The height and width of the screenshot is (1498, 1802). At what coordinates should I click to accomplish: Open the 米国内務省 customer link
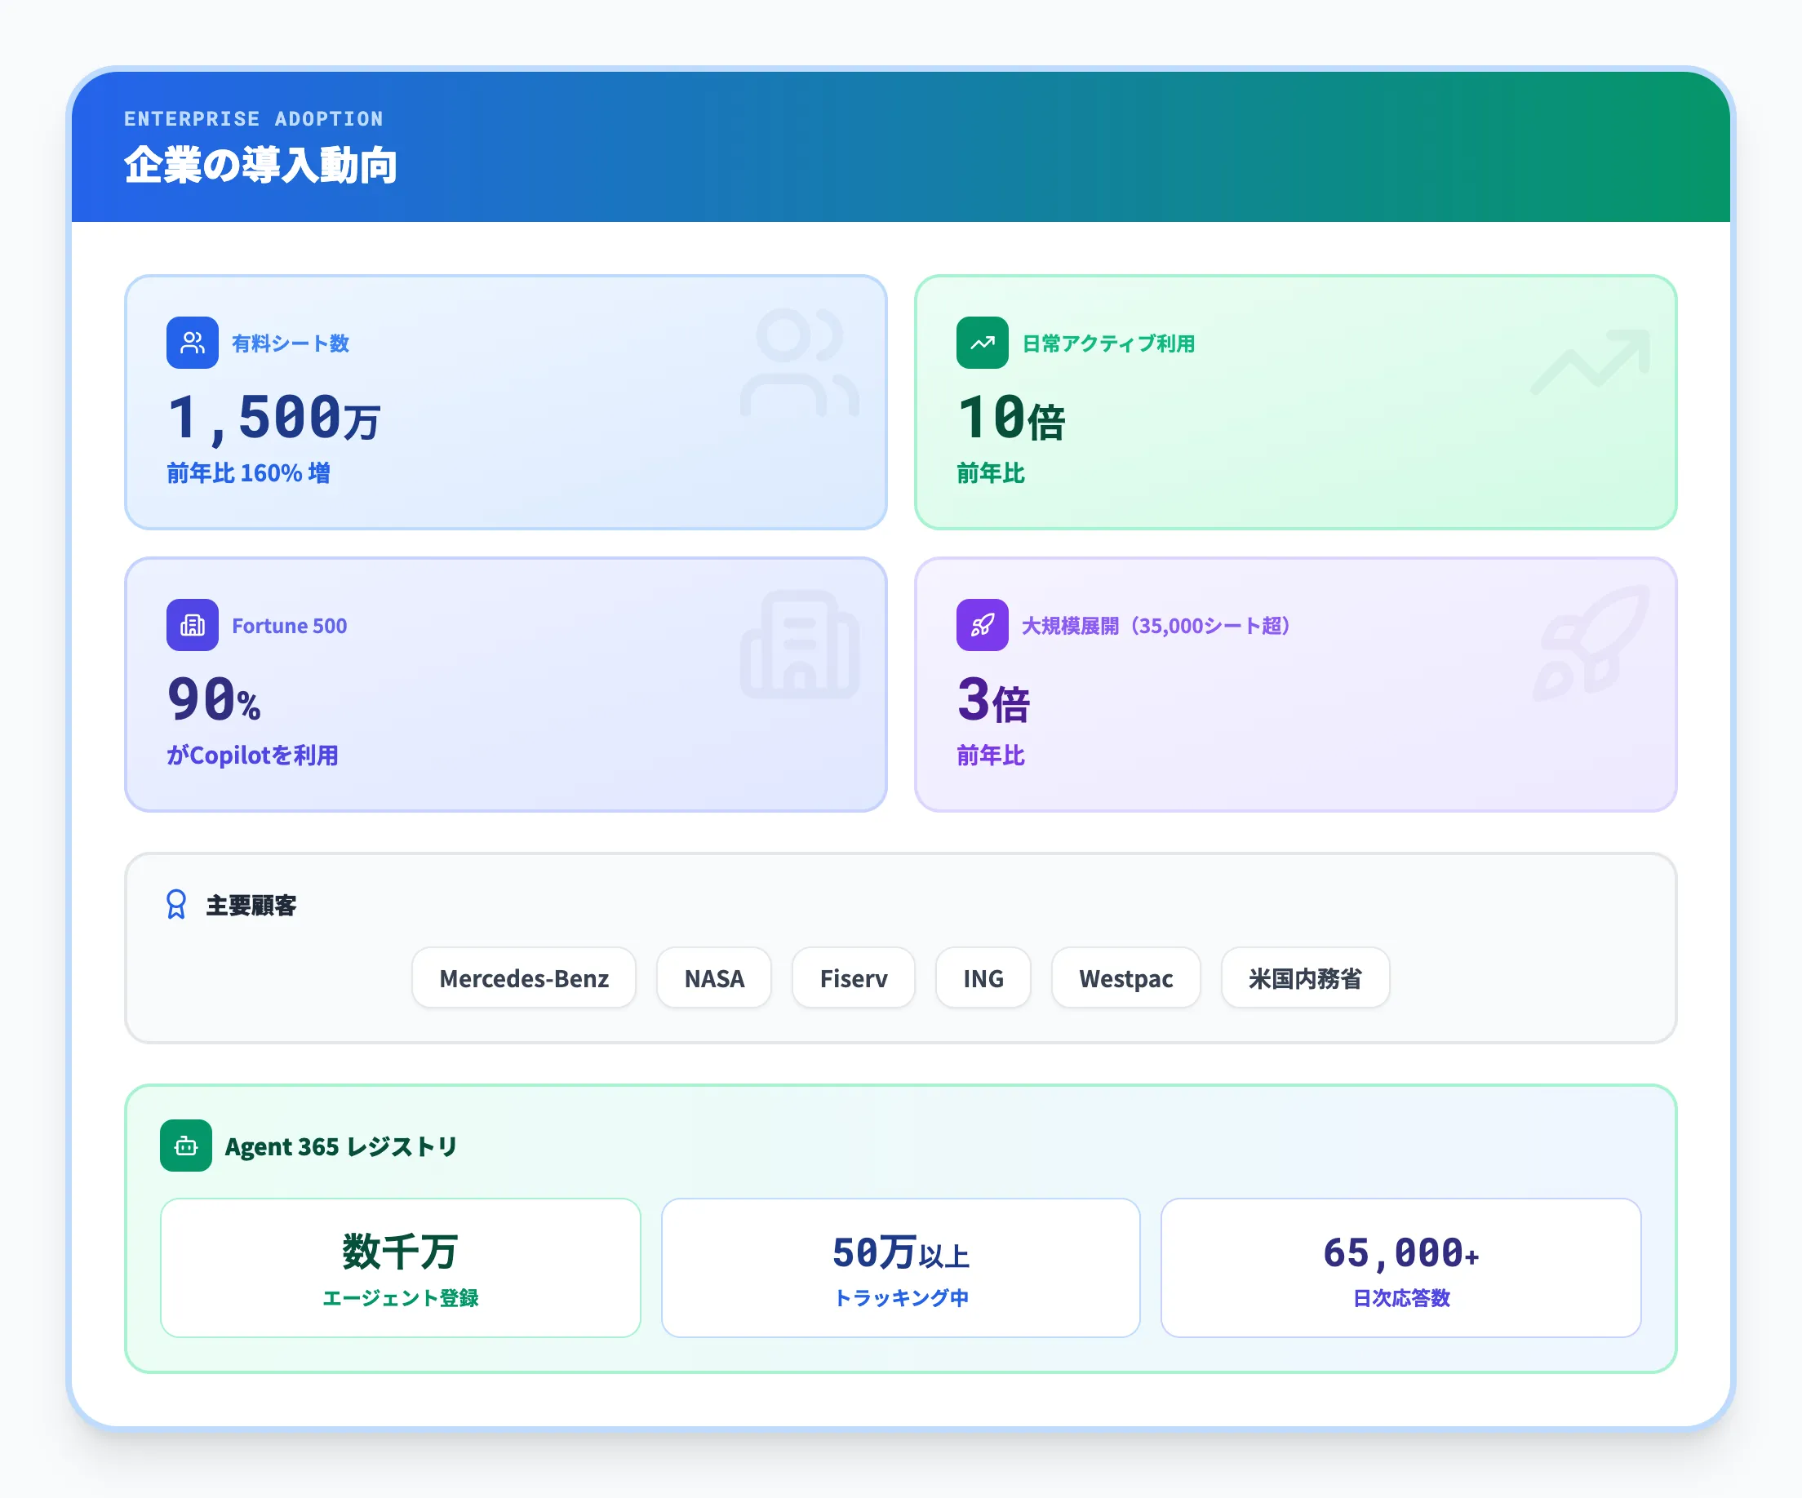(1304, 978)
